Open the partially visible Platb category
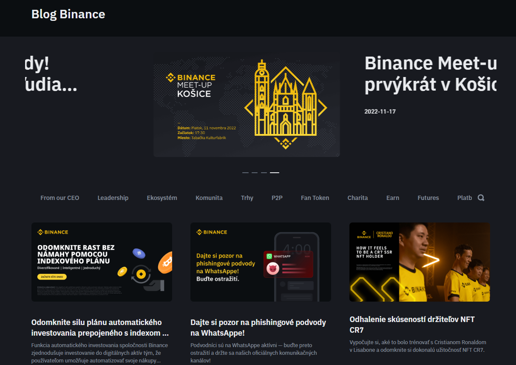 click(x=465, y=198)
